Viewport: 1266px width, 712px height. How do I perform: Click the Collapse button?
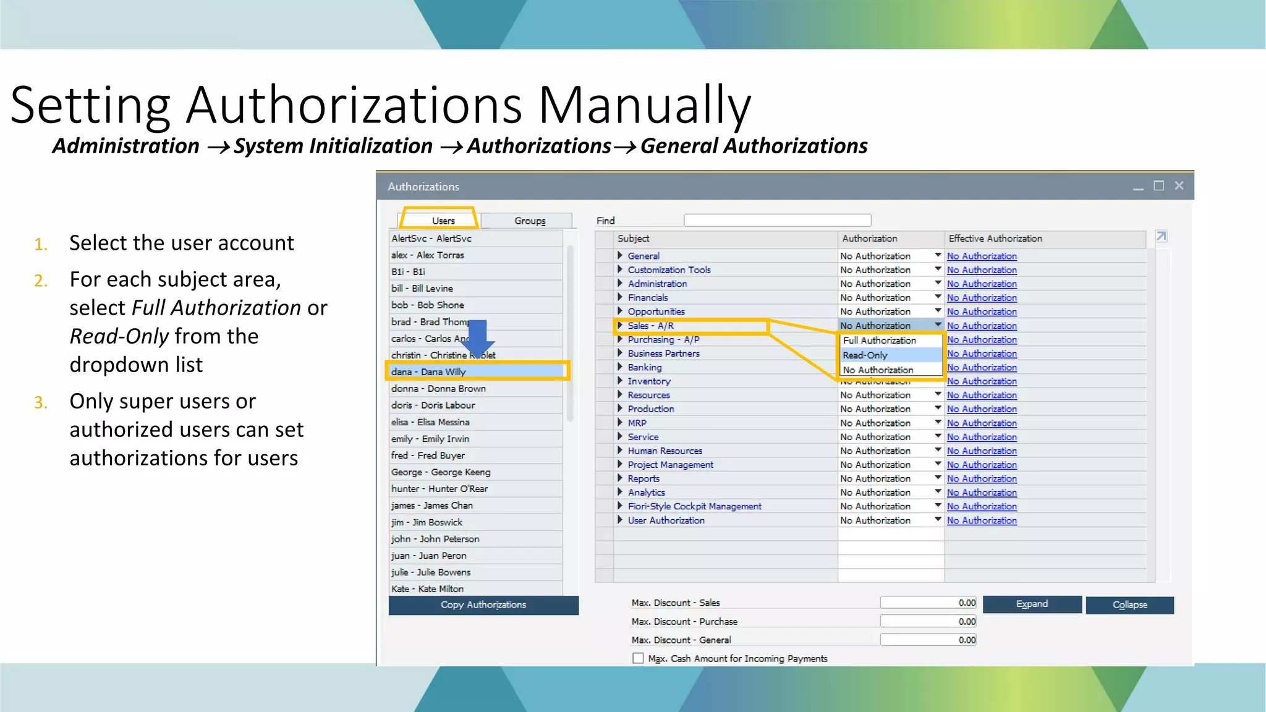1129,605
